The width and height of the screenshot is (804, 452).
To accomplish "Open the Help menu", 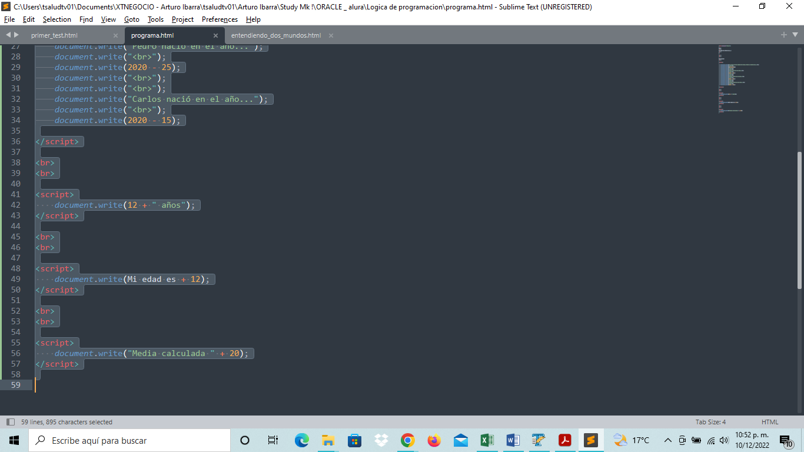I will 253,19.
